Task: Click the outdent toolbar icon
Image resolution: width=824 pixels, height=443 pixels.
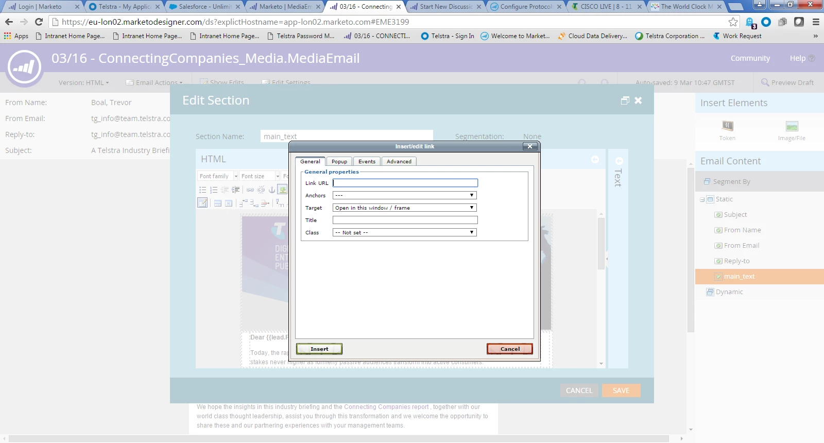Action: tap(225, 190)
